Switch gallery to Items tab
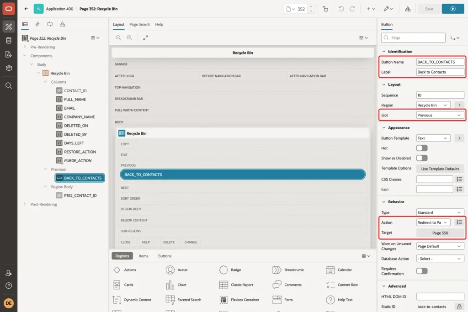The height and width of the screenshot is (312, 468). tap(144, 256)
